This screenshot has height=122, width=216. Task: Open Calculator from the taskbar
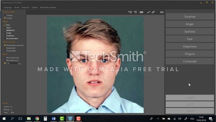click(x=45, y=119)
